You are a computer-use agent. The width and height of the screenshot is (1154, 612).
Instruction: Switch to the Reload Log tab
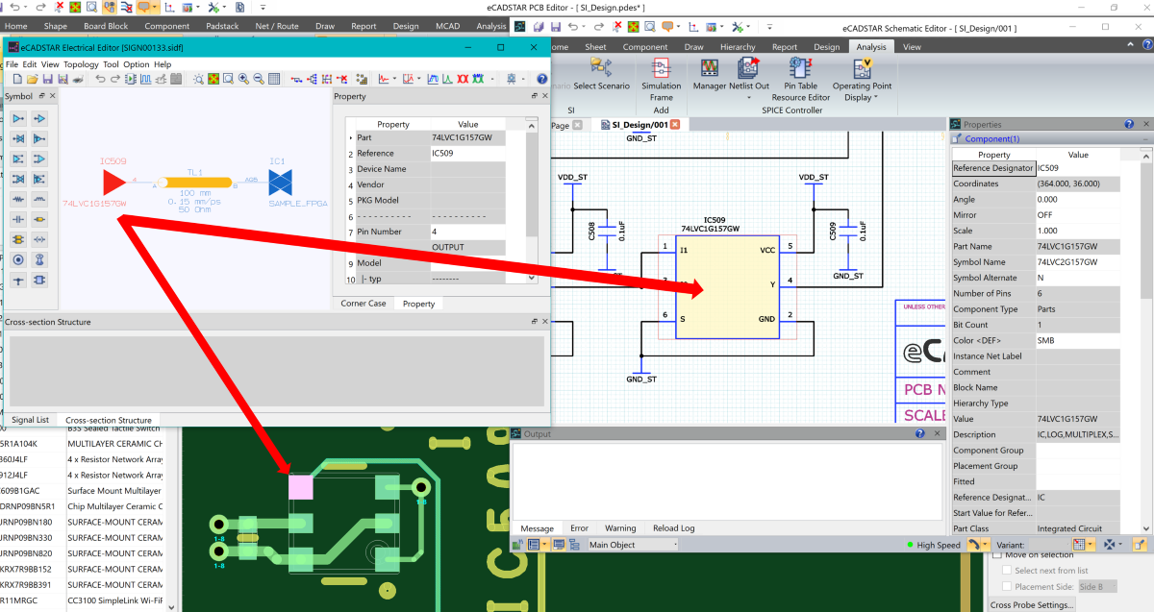coord(673,528)
